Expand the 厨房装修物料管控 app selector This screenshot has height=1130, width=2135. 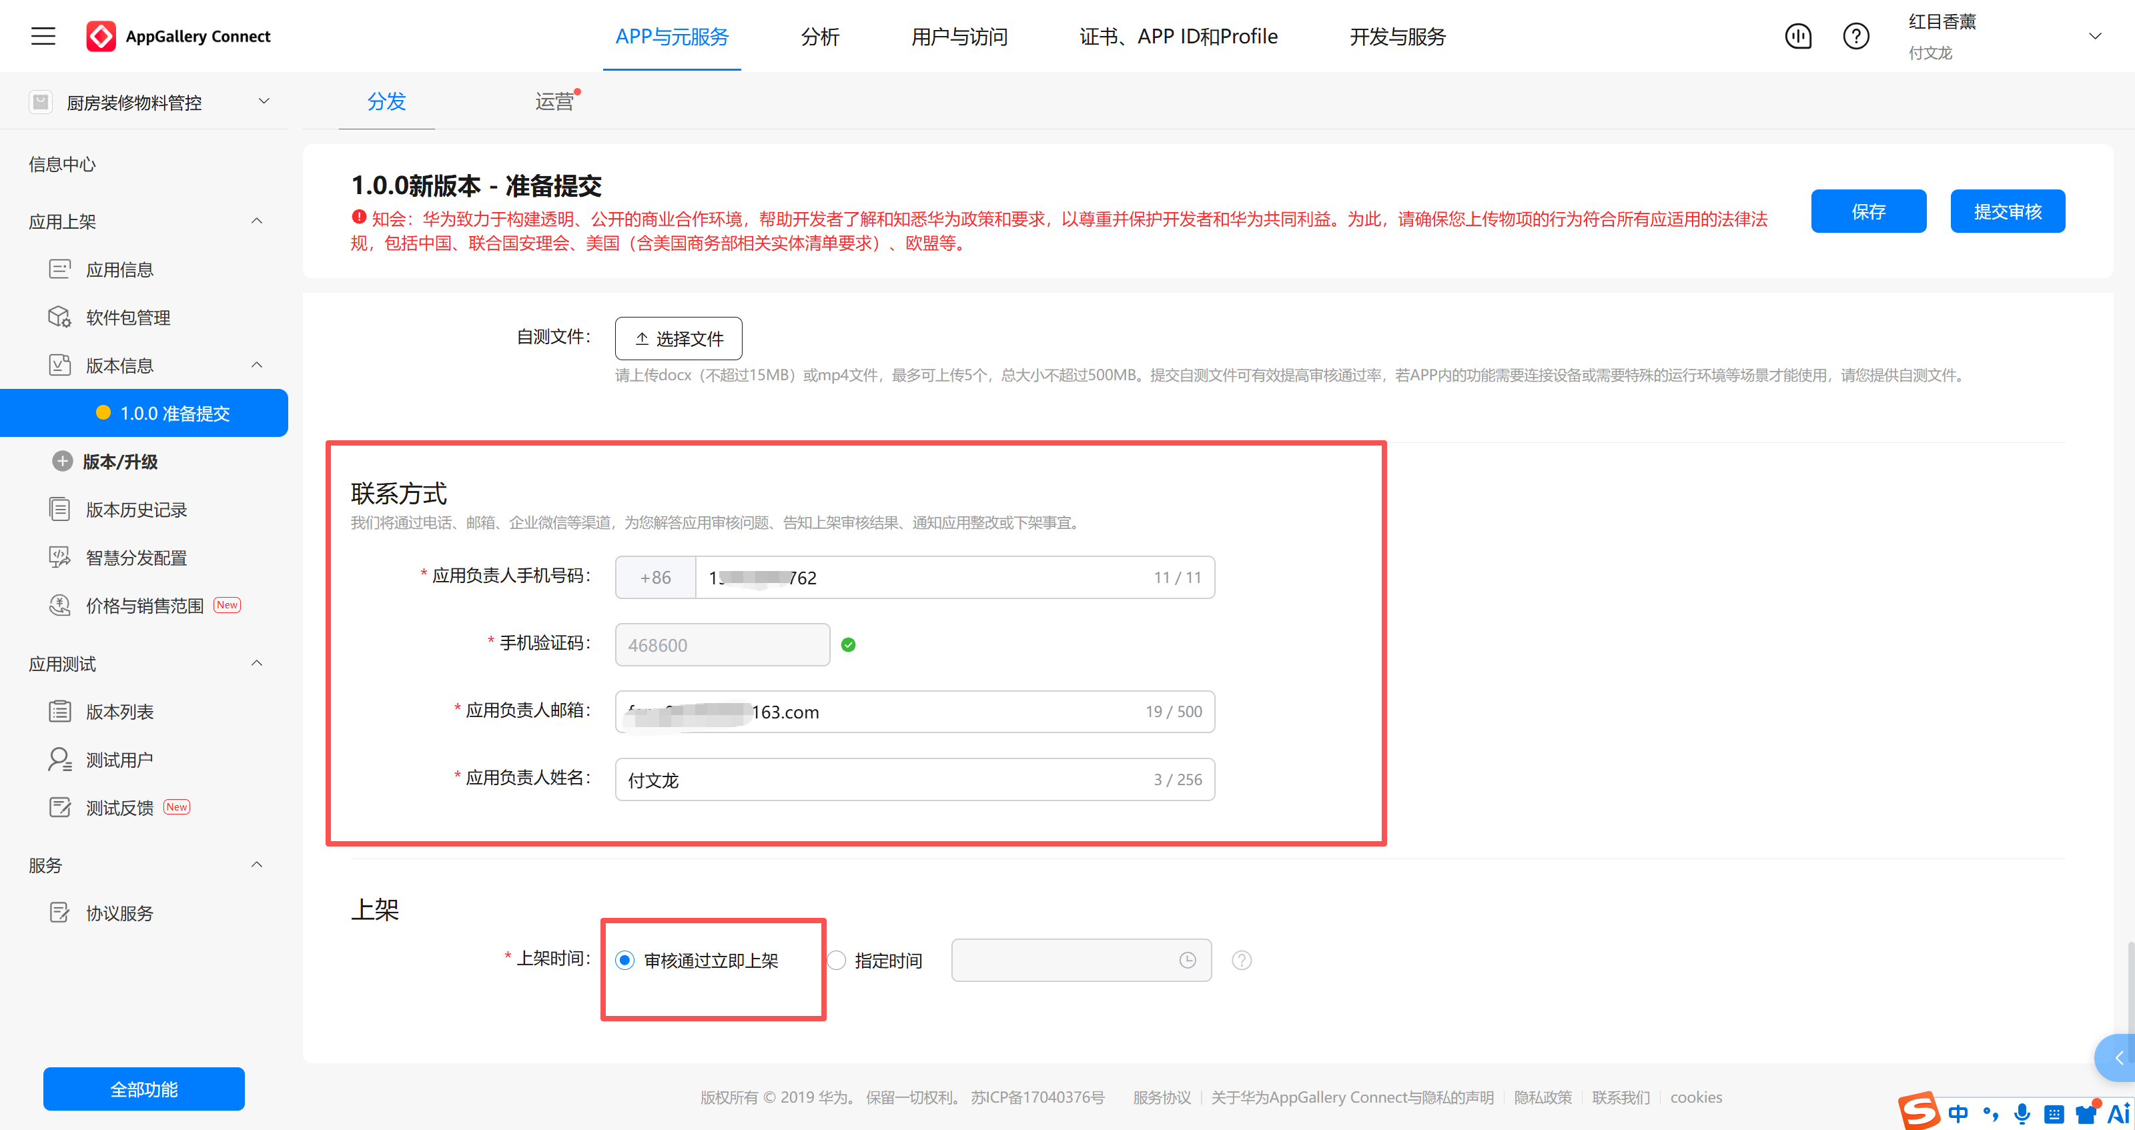coord(264,101)
